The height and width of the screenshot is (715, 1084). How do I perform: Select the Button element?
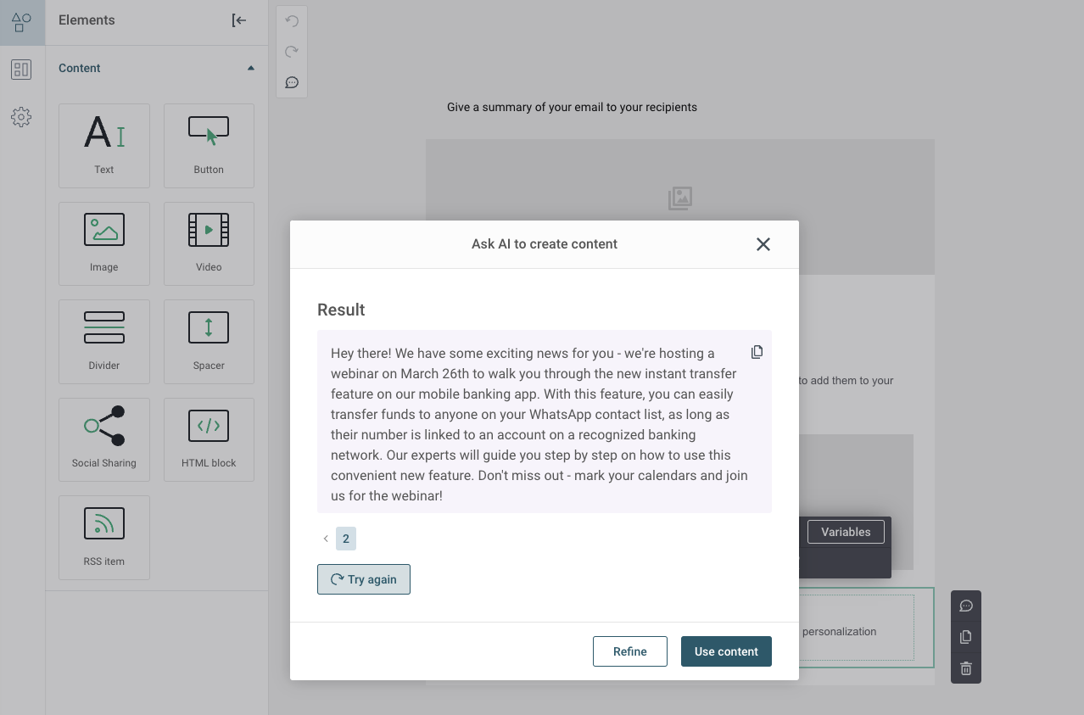[x=209, y=146]
